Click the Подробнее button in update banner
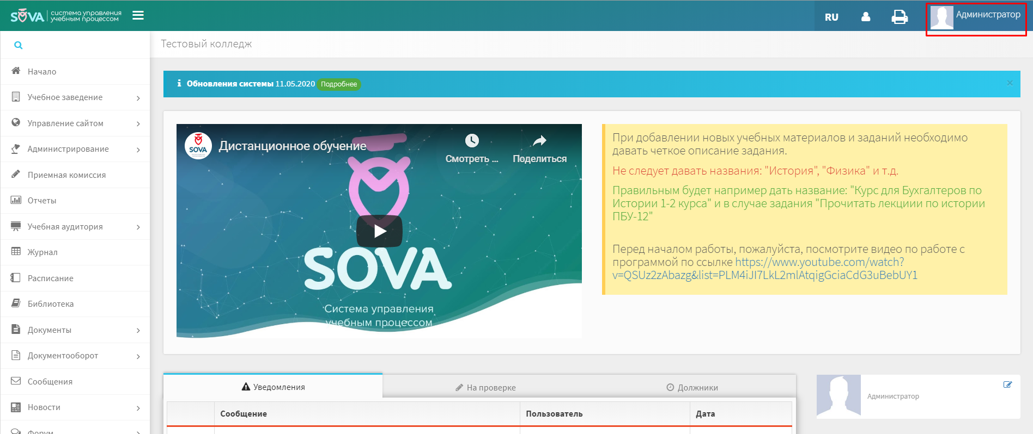 [x=339, y=84]
